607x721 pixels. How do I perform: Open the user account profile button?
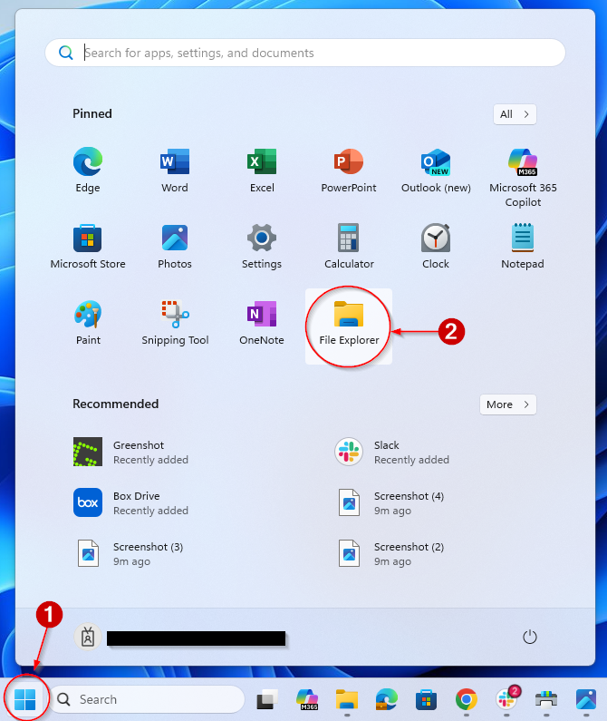[x=180, y=637]
